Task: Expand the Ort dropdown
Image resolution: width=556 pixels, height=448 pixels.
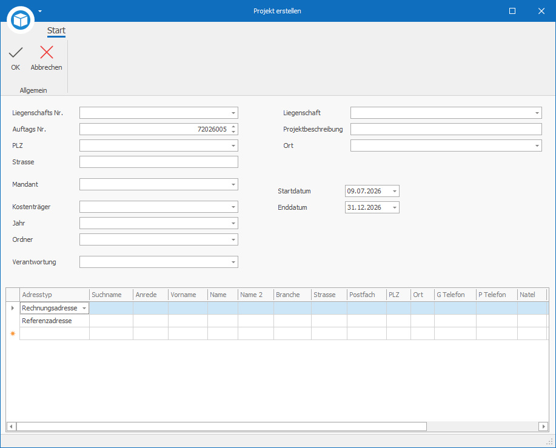Action: [537, 145]
